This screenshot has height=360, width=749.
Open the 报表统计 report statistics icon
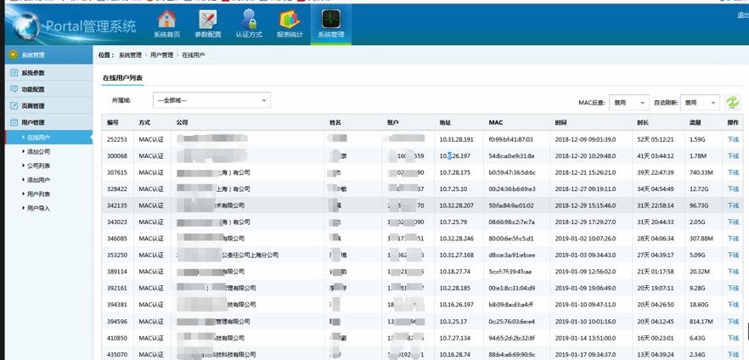[x=290, y=23]
